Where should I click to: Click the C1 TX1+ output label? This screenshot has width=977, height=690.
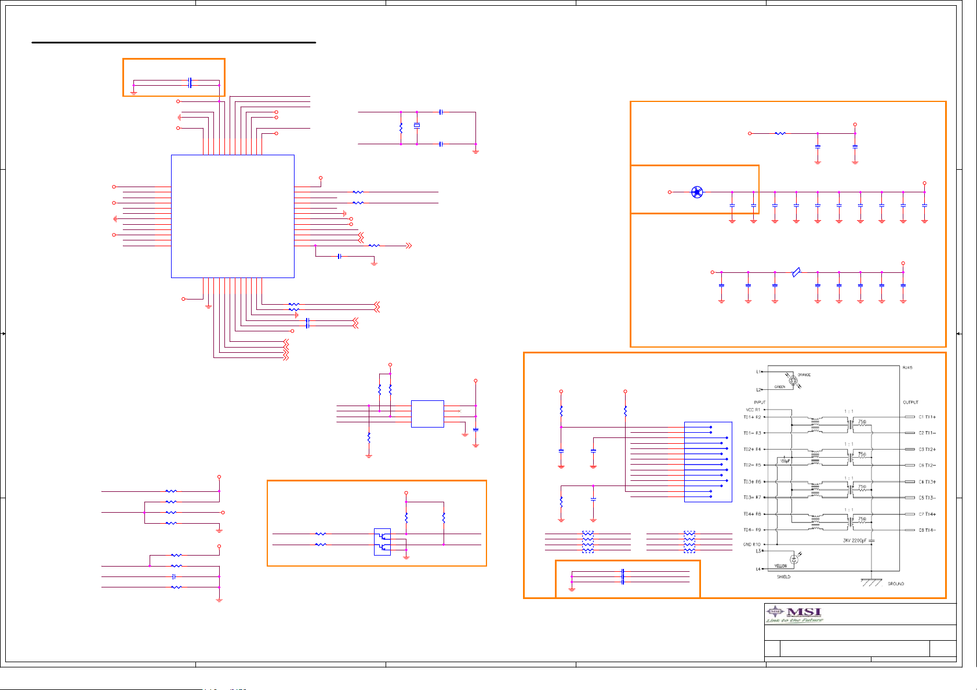pos(927,417)
